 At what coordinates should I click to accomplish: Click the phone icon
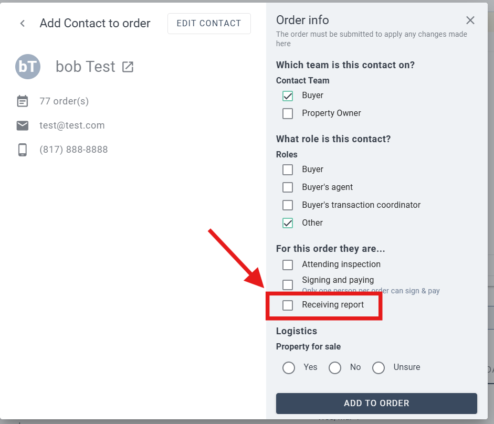pyautogui.click(x=23, y=150)
